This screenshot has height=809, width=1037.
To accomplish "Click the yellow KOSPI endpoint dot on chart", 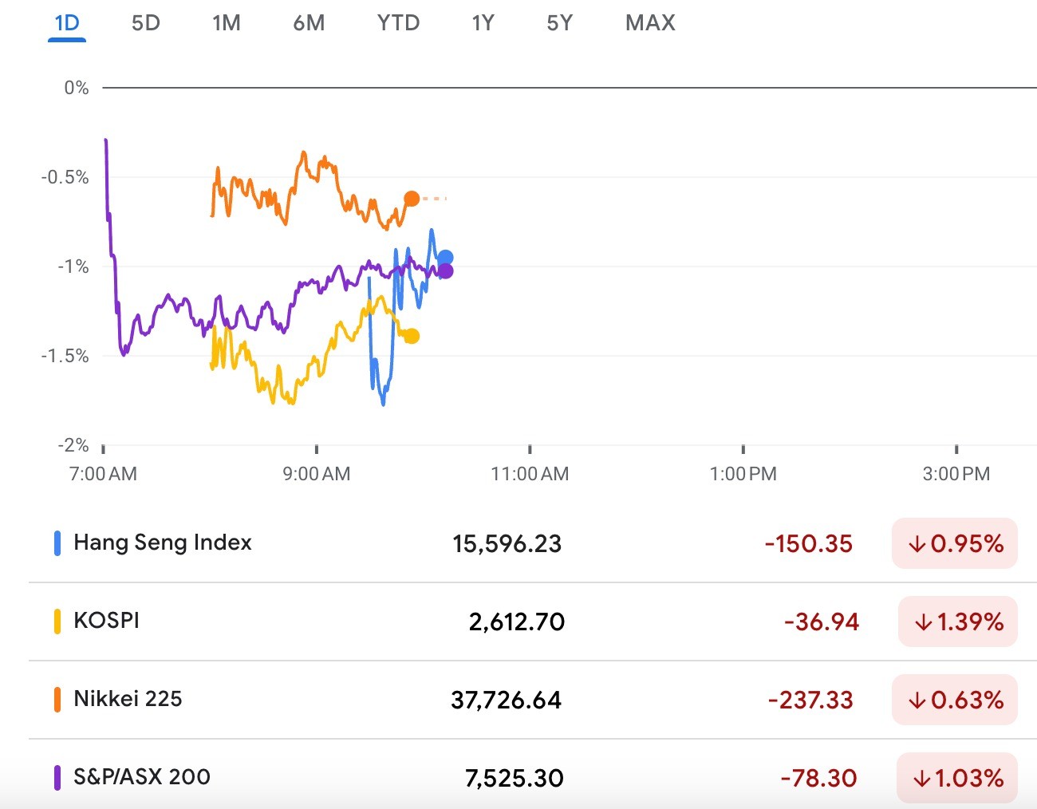I will [x=412, y=336].
